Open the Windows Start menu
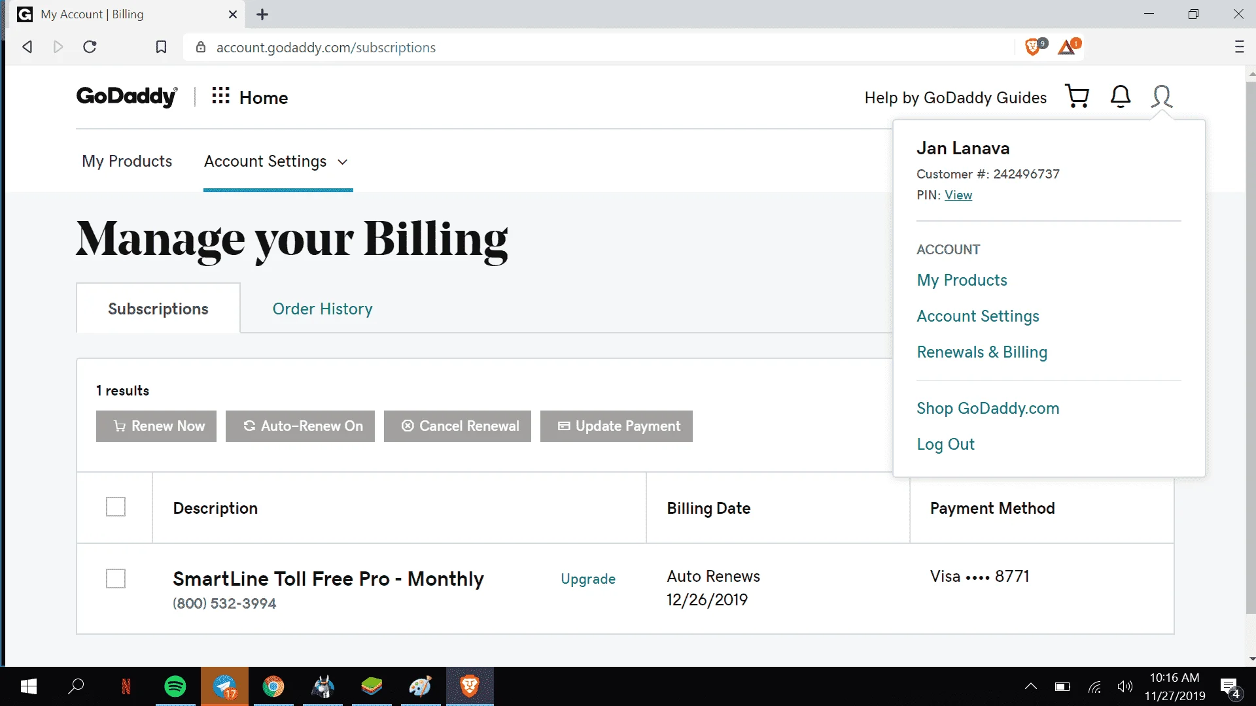This screenshot has height=706, width=1256. pos(28,686)
